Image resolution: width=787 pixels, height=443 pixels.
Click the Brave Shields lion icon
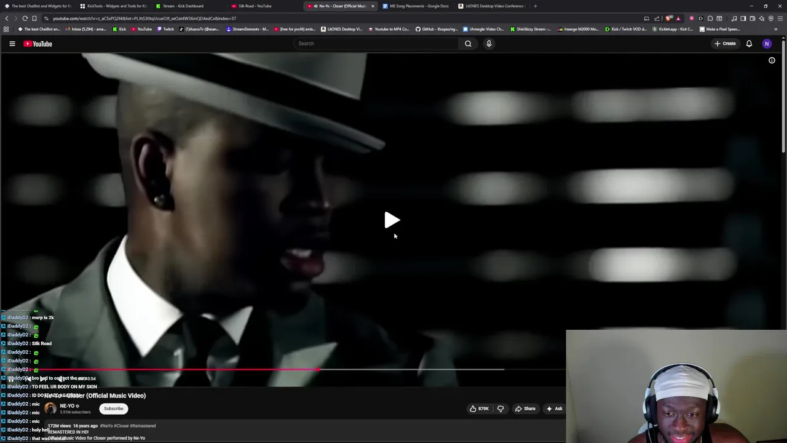point(668,18)
